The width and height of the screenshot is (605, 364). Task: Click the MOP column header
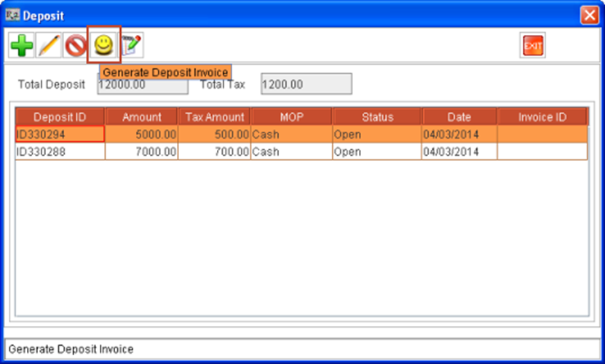pos(291,117)
